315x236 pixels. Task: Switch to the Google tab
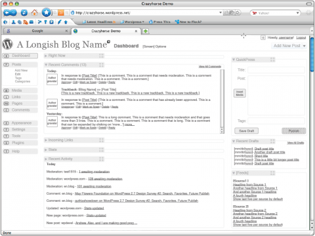[x=37, y=31]
